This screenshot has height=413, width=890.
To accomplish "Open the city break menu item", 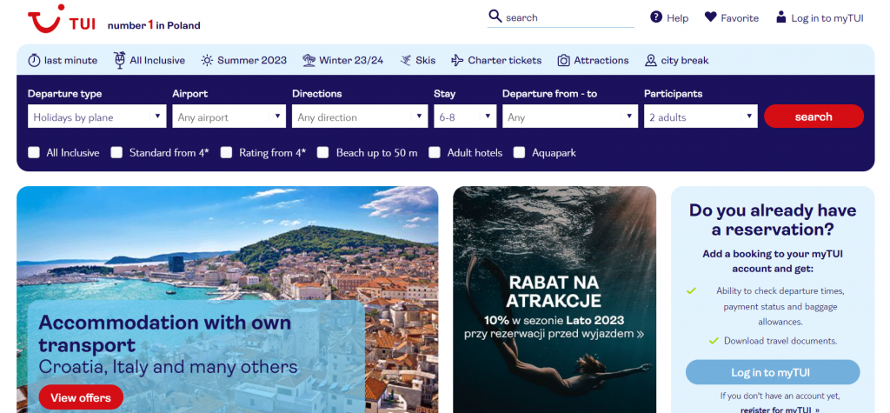I will click(x=677, y=60).
